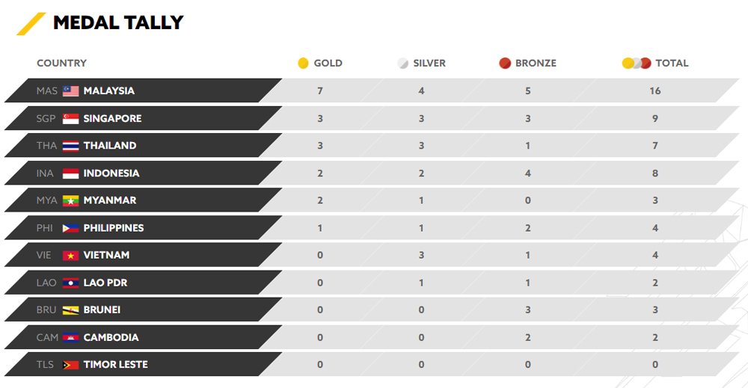Click the Indonesia flag icon
748x388 pixels.
pos(71,173)
